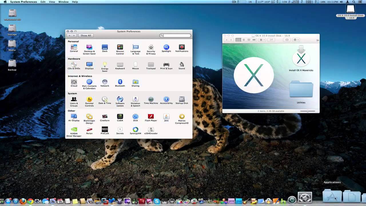366x206 pixels.
Task: Open Flash Player preference pane
Action: tap(151, 117)
